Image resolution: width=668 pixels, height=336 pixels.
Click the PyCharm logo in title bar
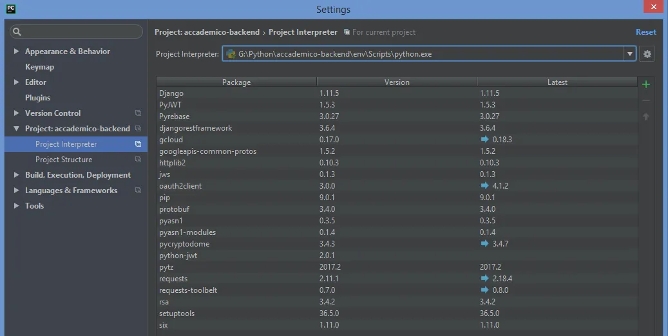(x=11, y=9)
